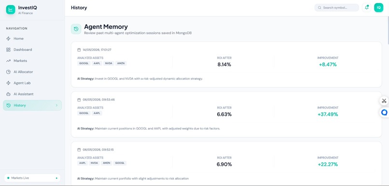The image size is (389, 186).
Task: Click NVDA tag in 09:52:15 session
Action: click(x=94, y=163)
